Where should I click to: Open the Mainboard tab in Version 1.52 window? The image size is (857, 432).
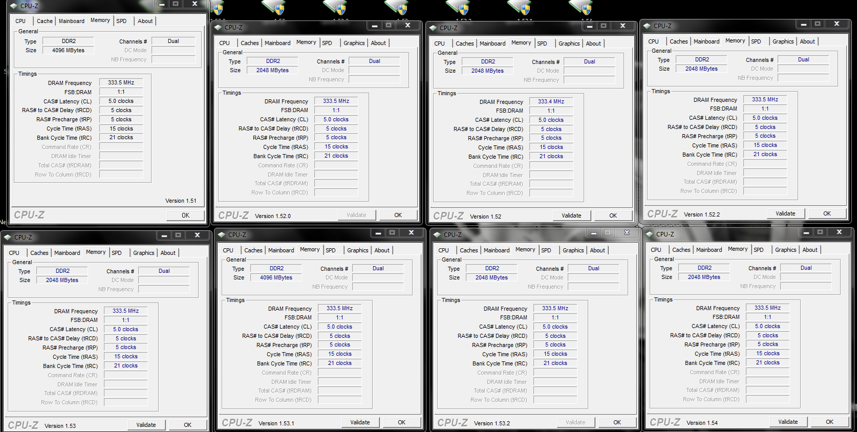(x=492, y=44)
